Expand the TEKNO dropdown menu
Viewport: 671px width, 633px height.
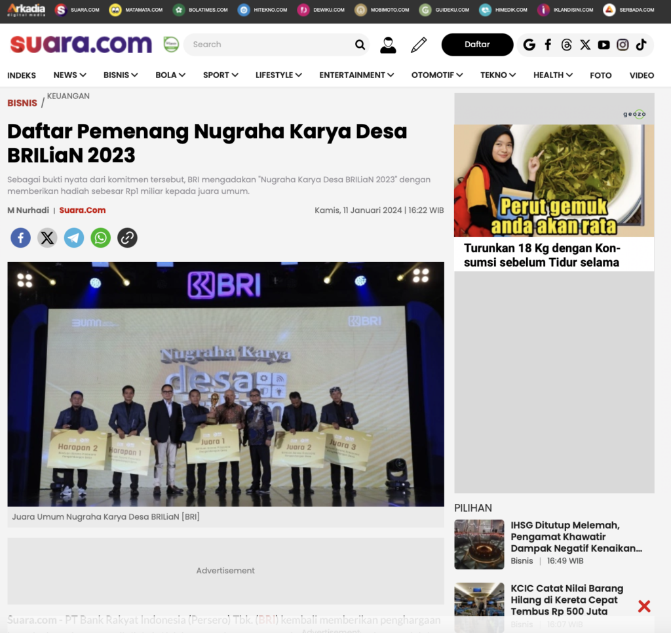click(x=498, y=75)
